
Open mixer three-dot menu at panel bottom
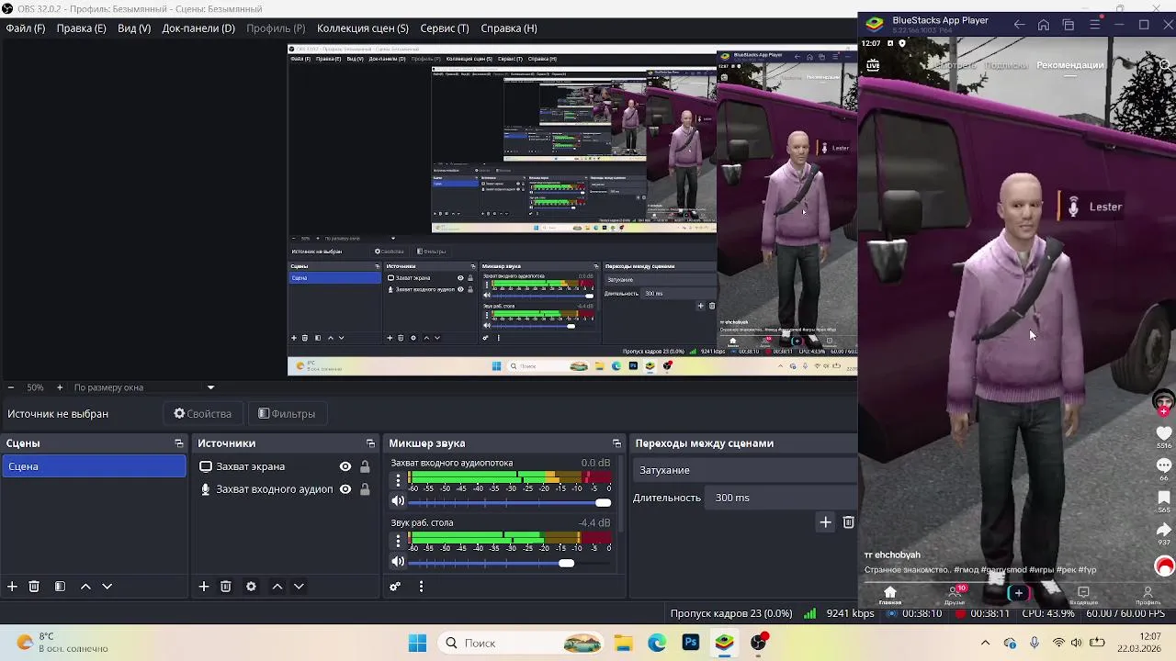(421, 587)
